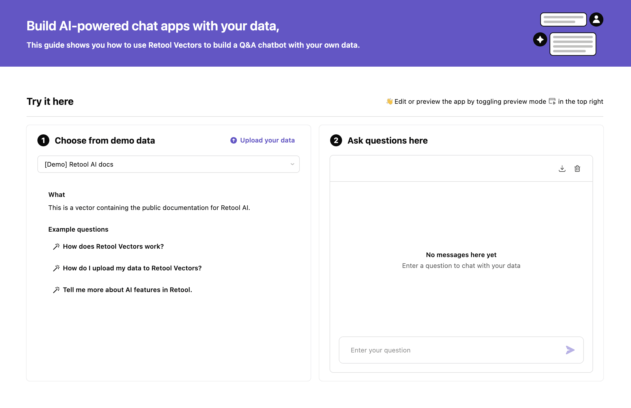The width and height of the screenshot is (631, 408).
Task: Expand the demo data selector chevron
Action: (x=292, y=164)
